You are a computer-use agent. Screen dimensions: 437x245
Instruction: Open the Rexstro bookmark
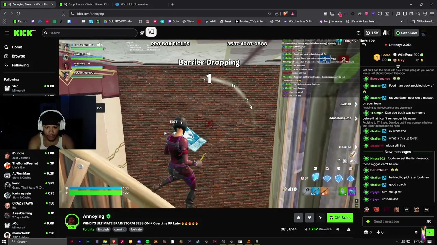click(20, 21)
